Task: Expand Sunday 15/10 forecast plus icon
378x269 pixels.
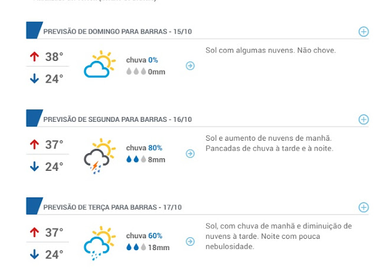Action: (363, 31)
